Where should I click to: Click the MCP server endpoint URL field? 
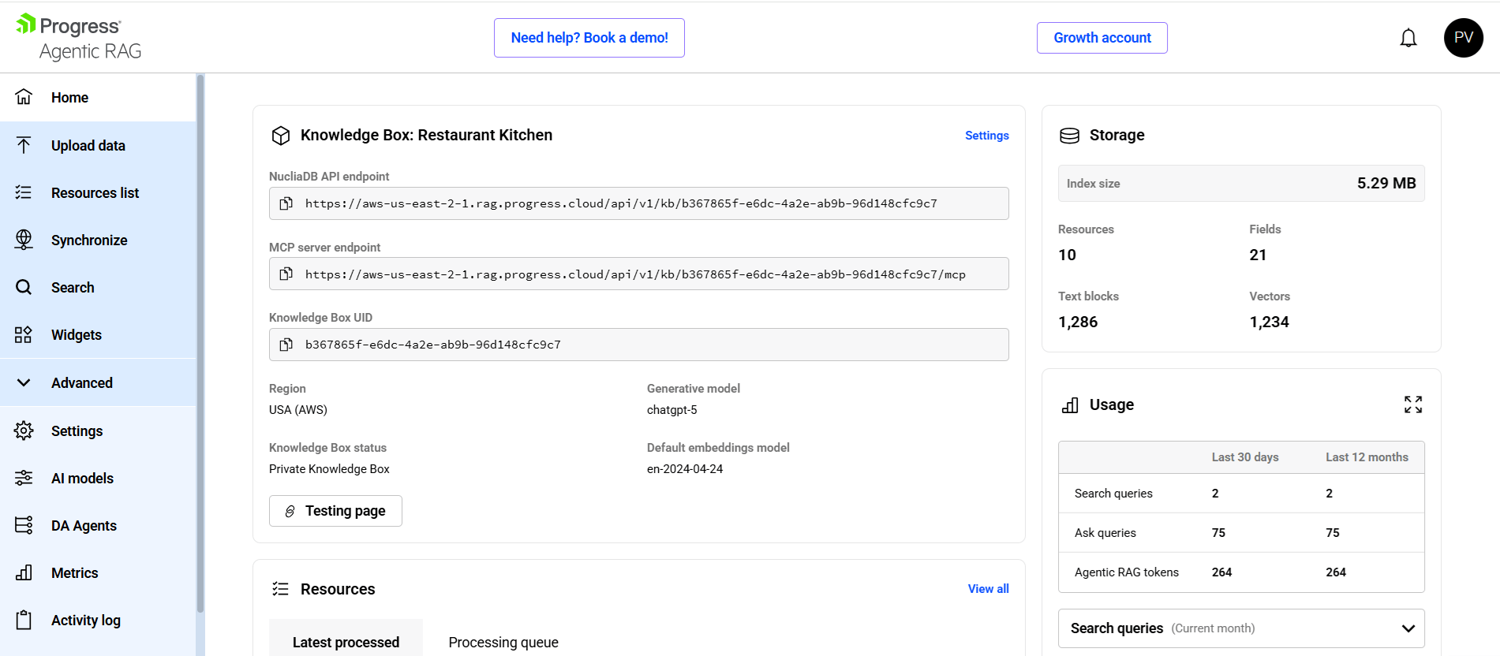[639, 274]
